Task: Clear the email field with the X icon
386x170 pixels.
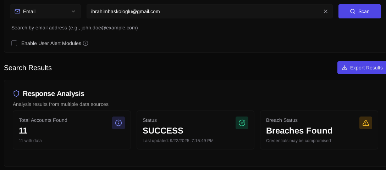Action: [326, 11]
